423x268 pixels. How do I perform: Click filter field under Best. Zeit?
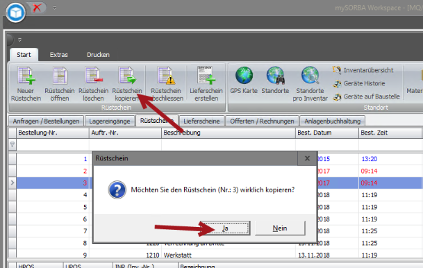[390, 144]
